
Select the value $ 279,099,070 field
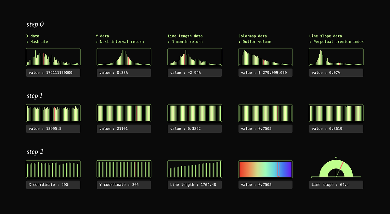pos(265,73)
